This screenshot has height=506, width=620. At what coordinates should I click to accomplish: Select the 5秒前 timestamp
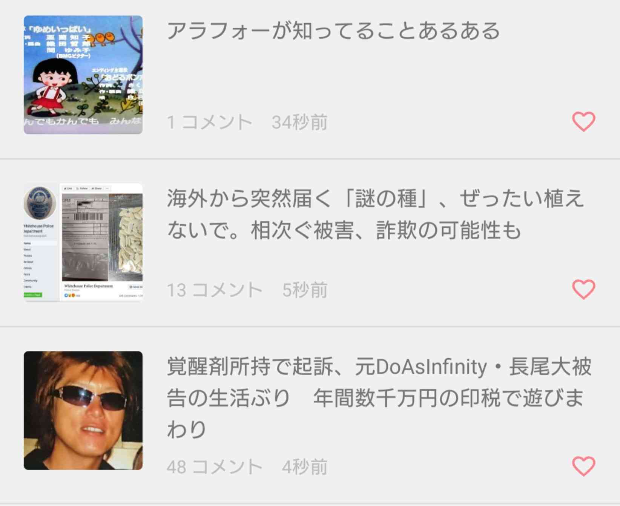tap(305, 290)
